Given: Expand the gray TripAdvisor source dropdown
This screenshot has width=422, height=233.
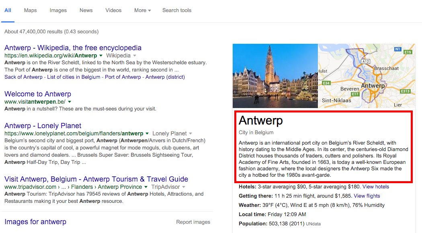Looking at the screenshot, I should click(x=184, y=187).
